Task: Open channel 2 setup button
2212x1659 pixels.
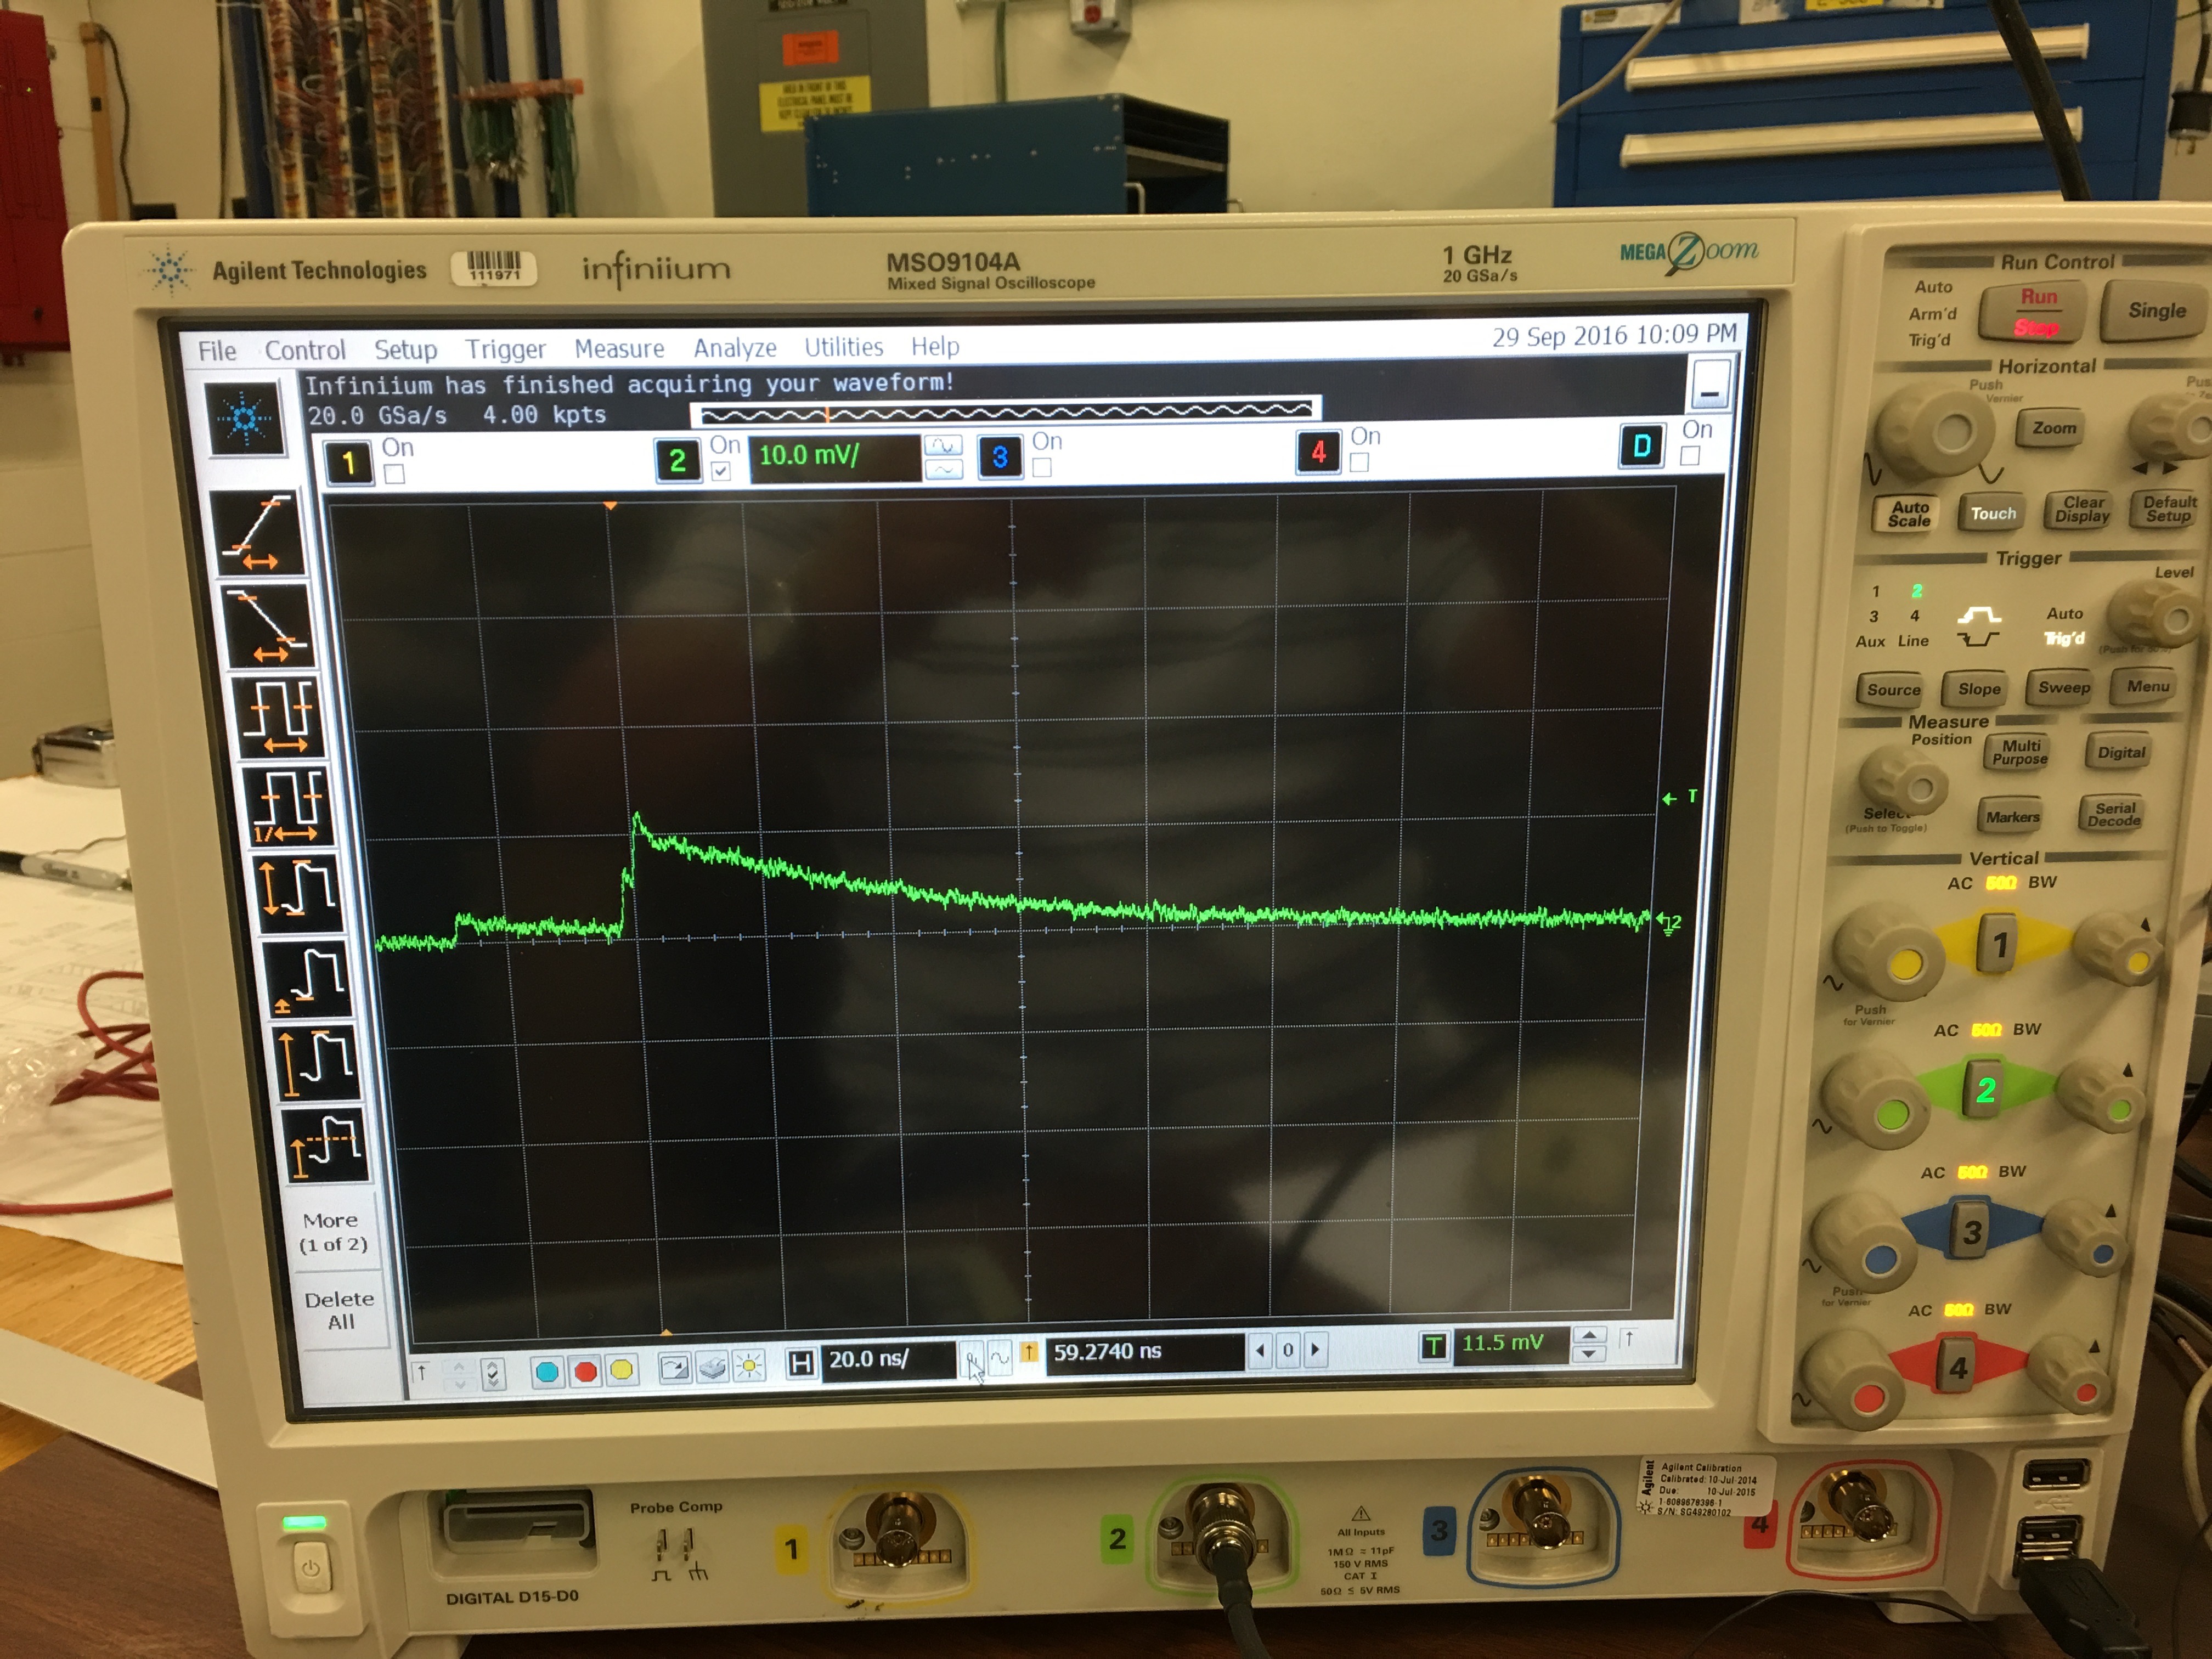Action: 677,460
